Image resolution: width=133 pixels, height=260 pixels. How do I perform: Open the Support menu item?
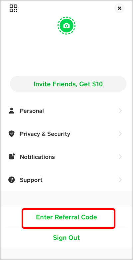[x=66, y=180]
